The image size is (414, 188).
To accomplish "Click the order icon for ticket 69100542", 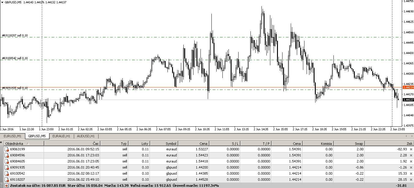I will point(6,173).
